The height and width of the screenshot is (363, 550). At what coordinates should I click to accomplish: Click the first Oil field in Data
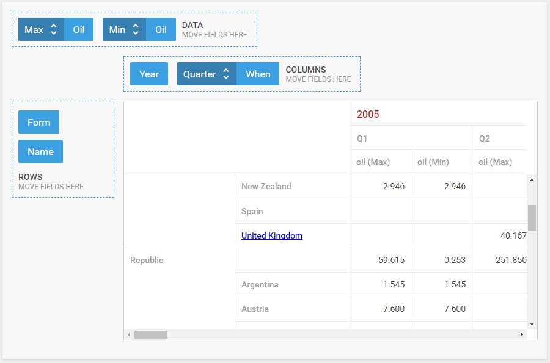[79, 29]
